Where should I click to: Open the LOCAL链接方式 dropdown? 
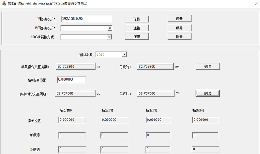coord(109,37)
